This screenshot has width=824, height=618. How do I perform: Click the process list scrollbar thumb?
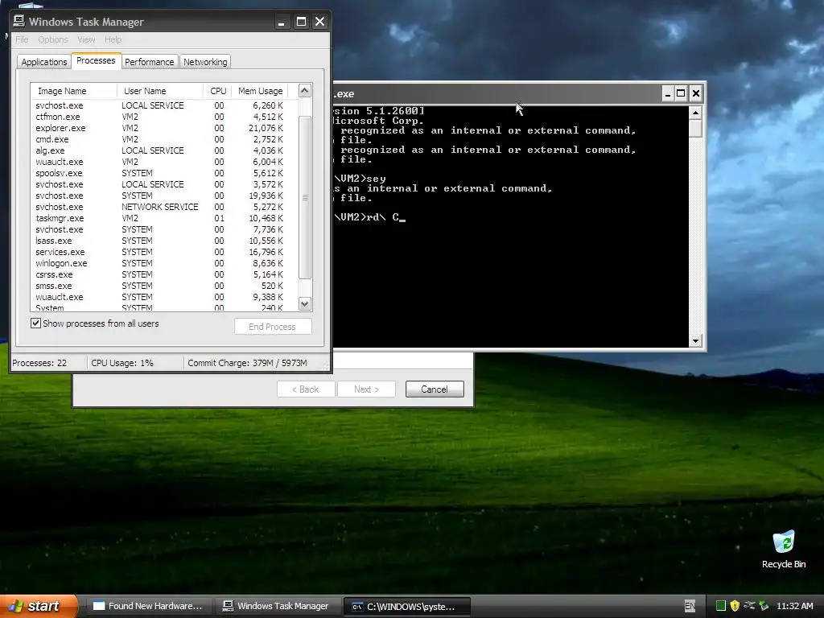click(x=305, y=197)
